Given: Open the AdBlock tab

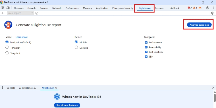Looking at the screenshot, I should pyautogui.click(x=175, y=8).
